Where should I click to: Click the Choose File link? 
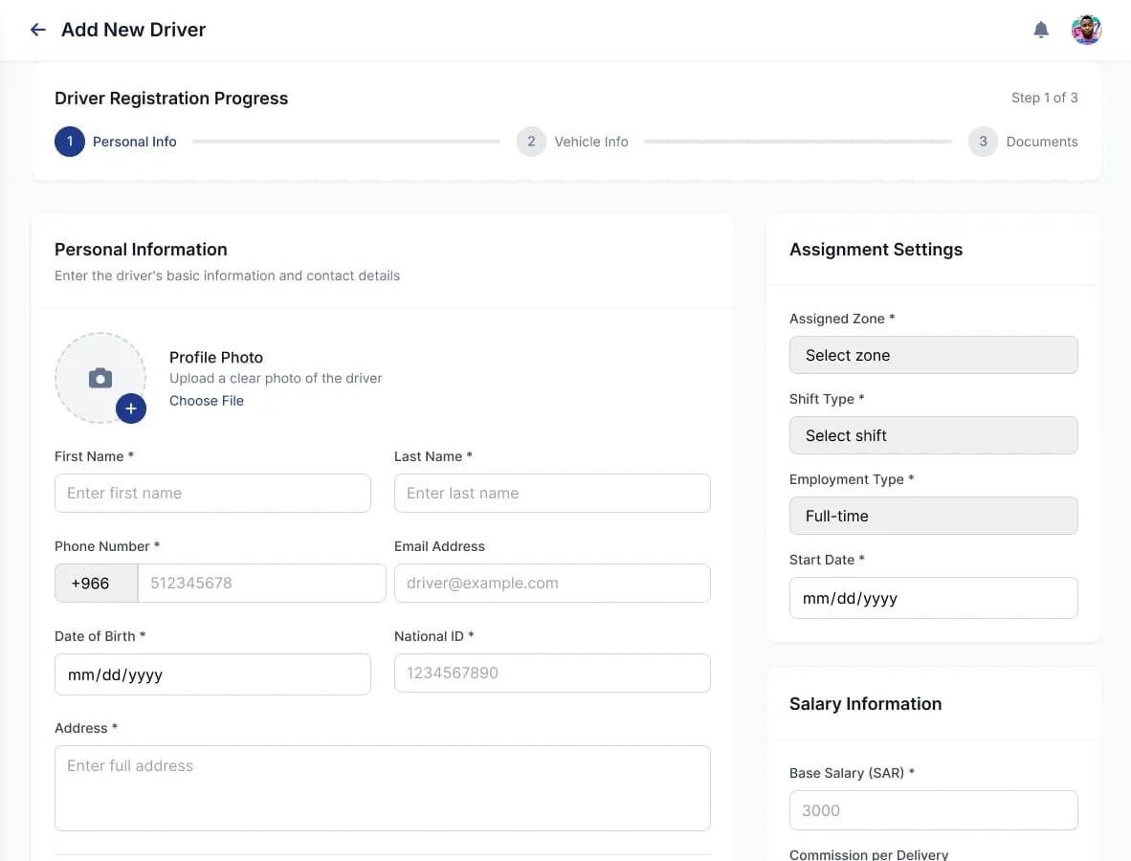pos(207,400)
